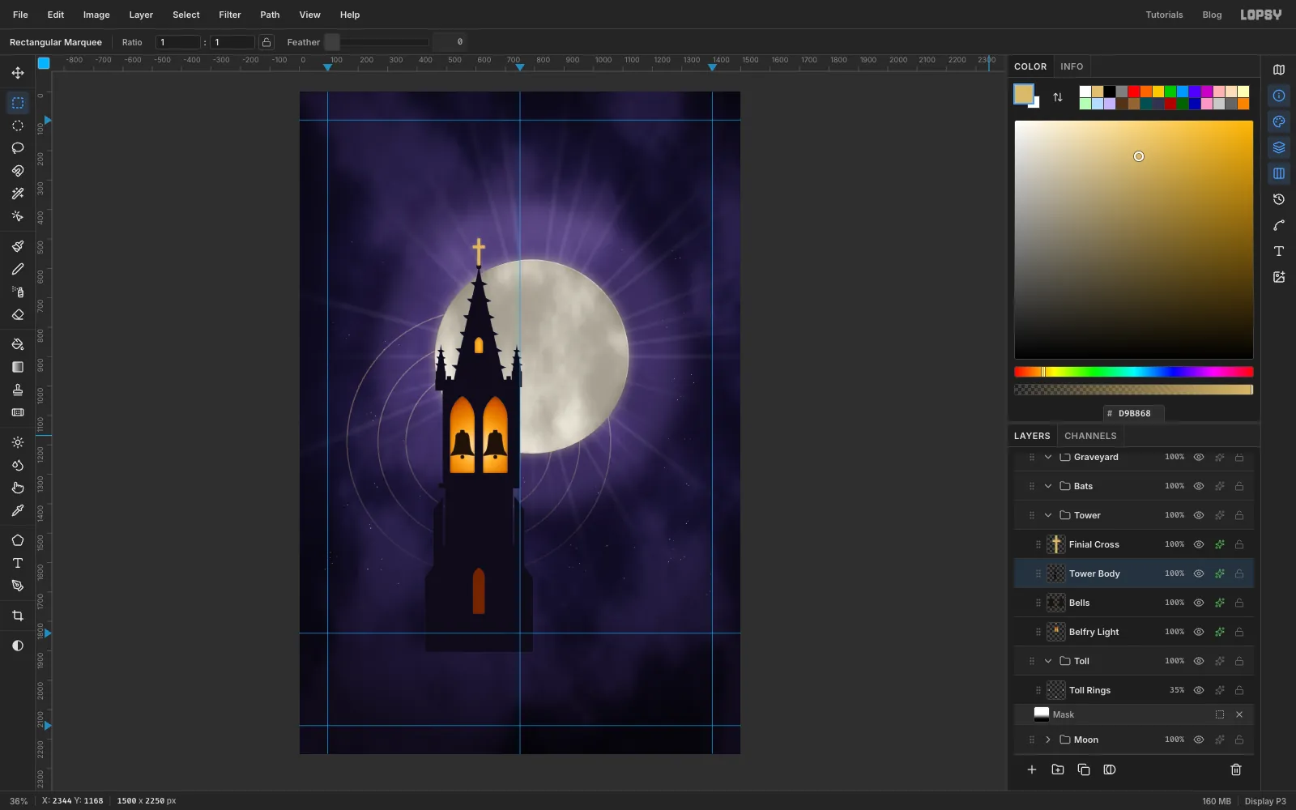The width and height of the screenshot is (1296, 810).
Task: Lock the Belfry Light layer
Action: [1239, 632]
